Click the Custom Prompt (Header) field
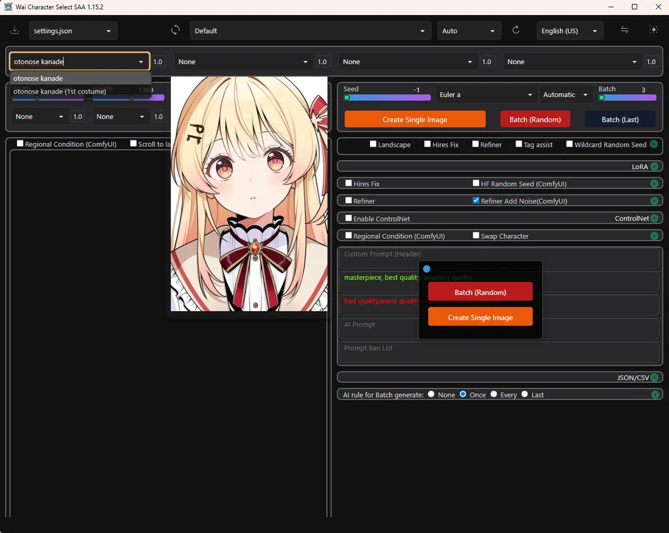669x533 pixels. 500,259
